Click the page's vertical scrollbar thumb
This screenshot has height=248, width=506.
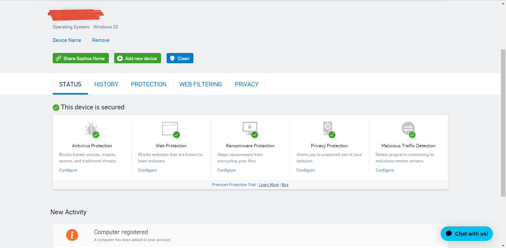pyautogui.click(x=503, y=123)
